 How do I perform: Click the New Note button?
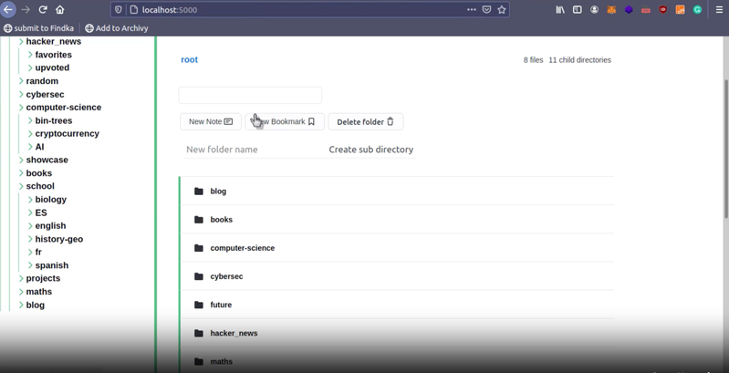tap(211, 121)
